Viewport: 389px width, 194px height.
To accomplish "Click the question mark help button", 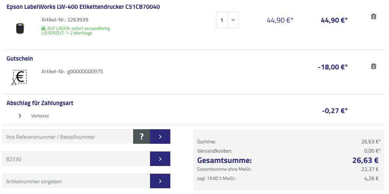I will pyautogui.click(x=142, y=136).
